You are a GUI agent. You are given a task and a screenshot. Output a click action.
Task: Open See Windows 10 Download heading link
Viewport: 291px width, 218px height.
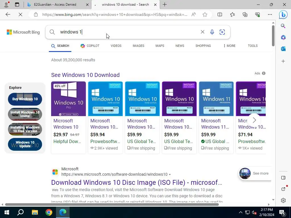85,75
